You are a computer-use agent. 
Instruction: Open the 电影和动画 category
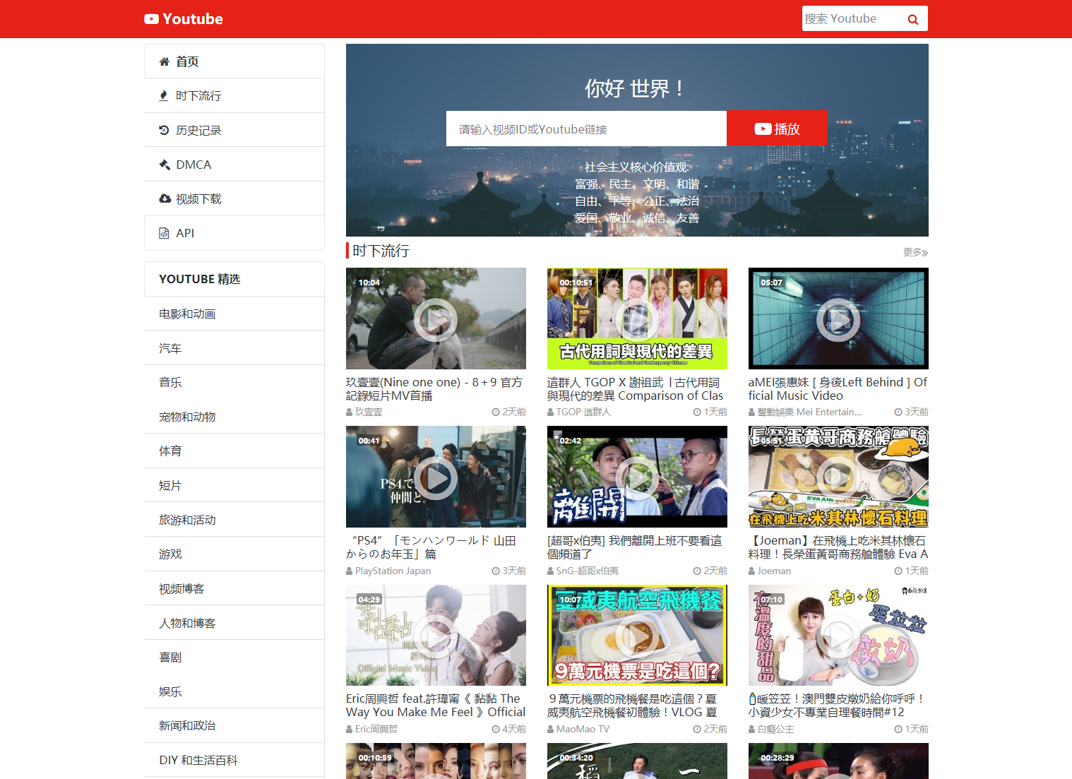point(187,314)
